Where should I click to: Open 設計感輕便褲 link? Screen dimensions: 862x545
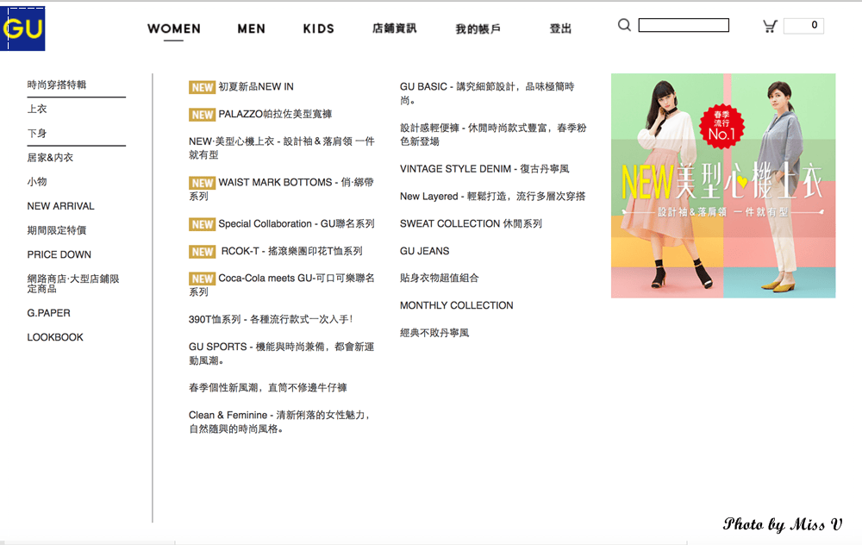click(x=493, y=135)
